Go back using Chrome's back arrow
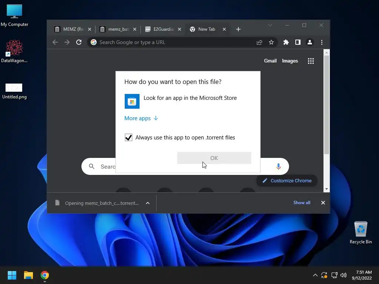This screenshot has height=284, width=379. (55, 42)
